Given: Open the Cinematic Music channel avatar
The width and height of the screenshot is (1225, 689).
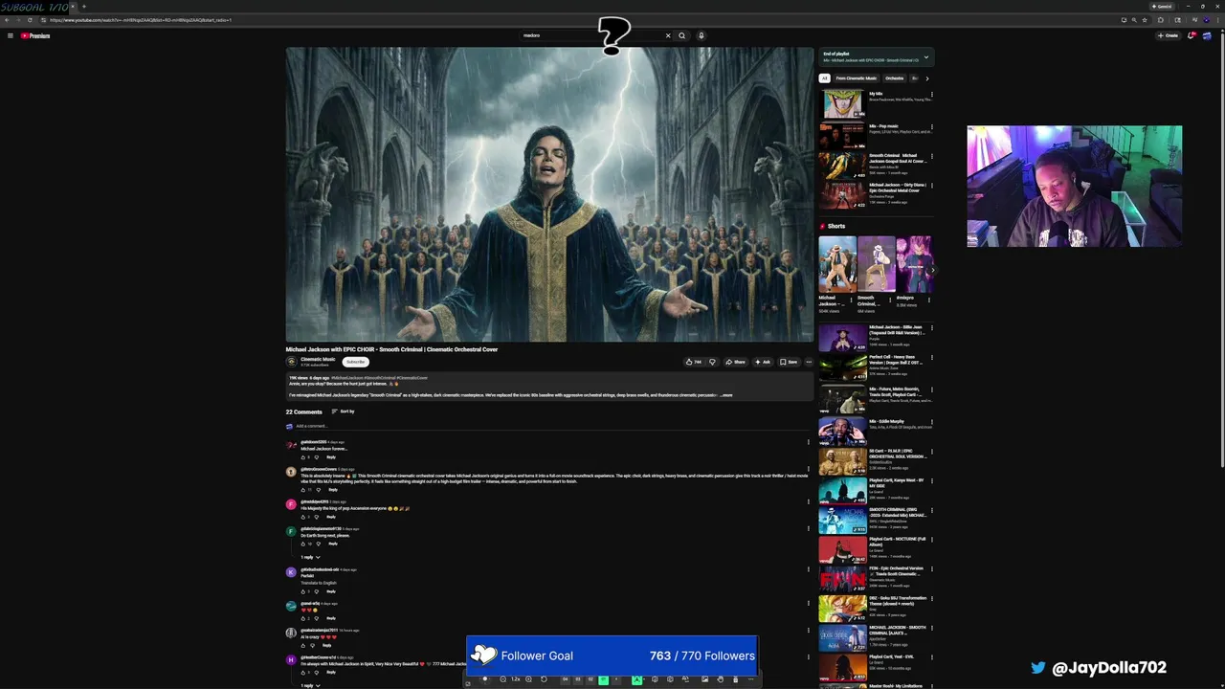Looking at the screenshot, I should tap(291, 362).
